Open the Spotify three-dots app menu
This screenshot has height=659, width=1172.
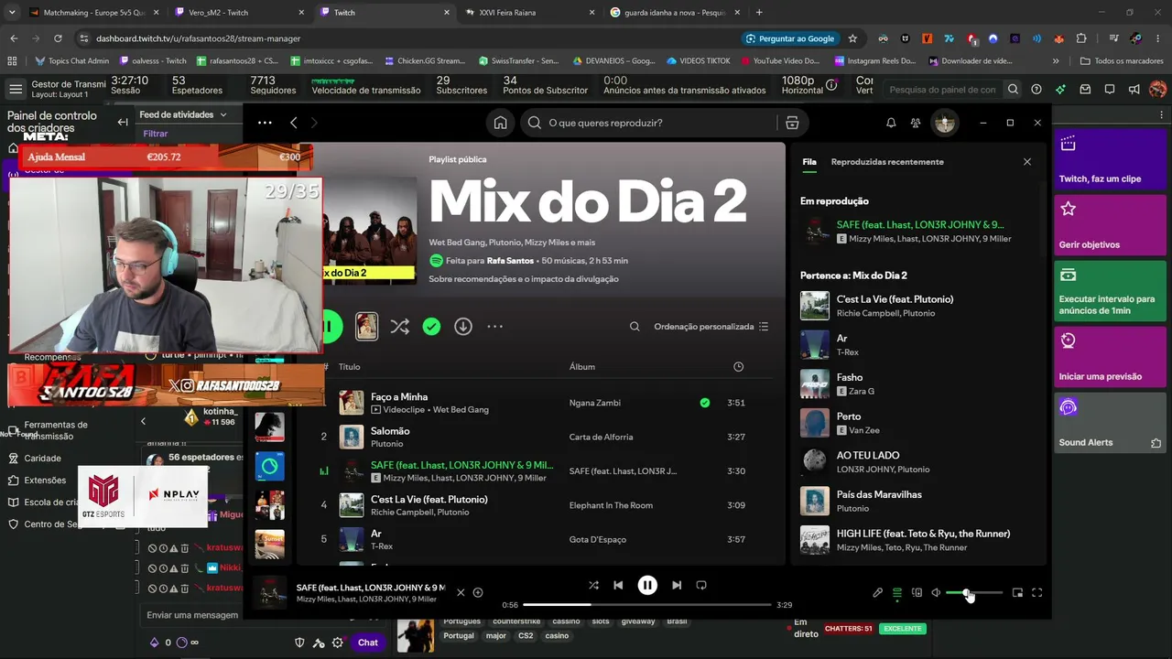click(265, 123)
